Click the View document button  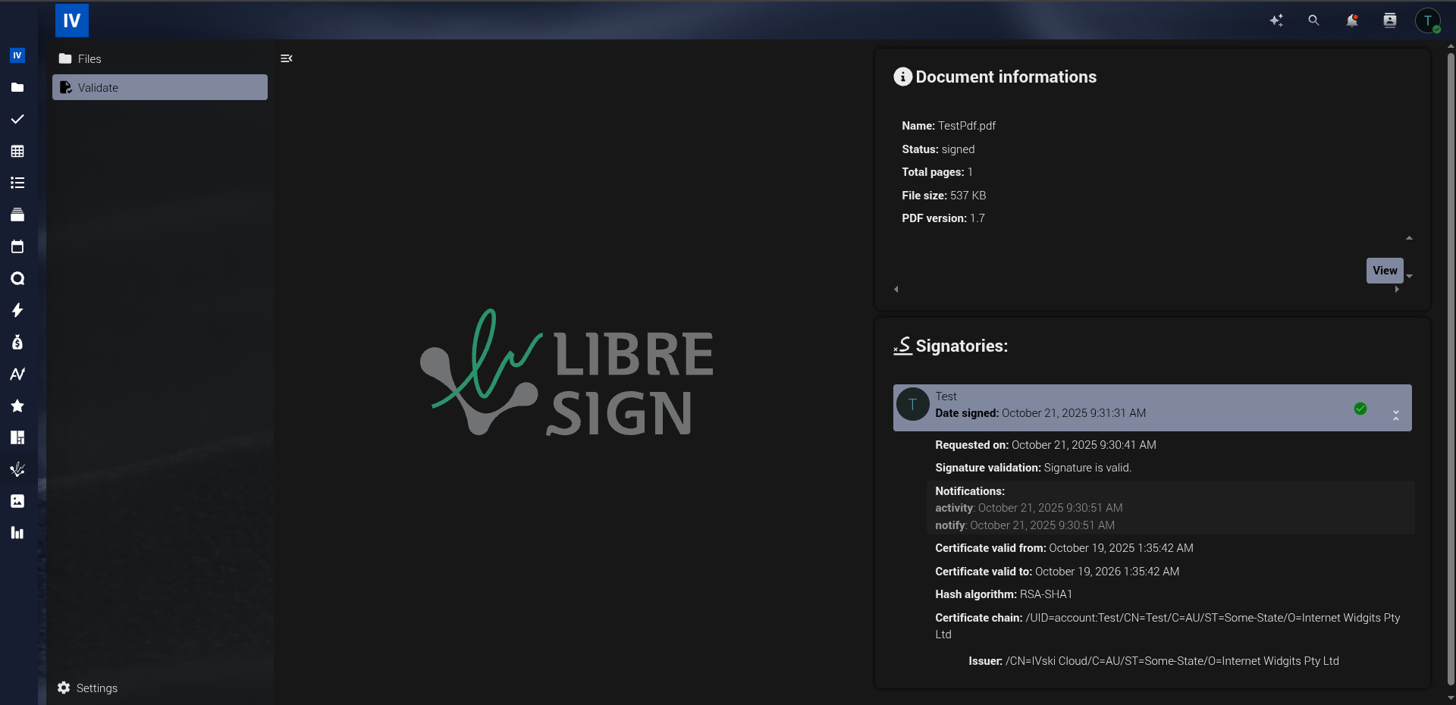[x=1384, y=271]
